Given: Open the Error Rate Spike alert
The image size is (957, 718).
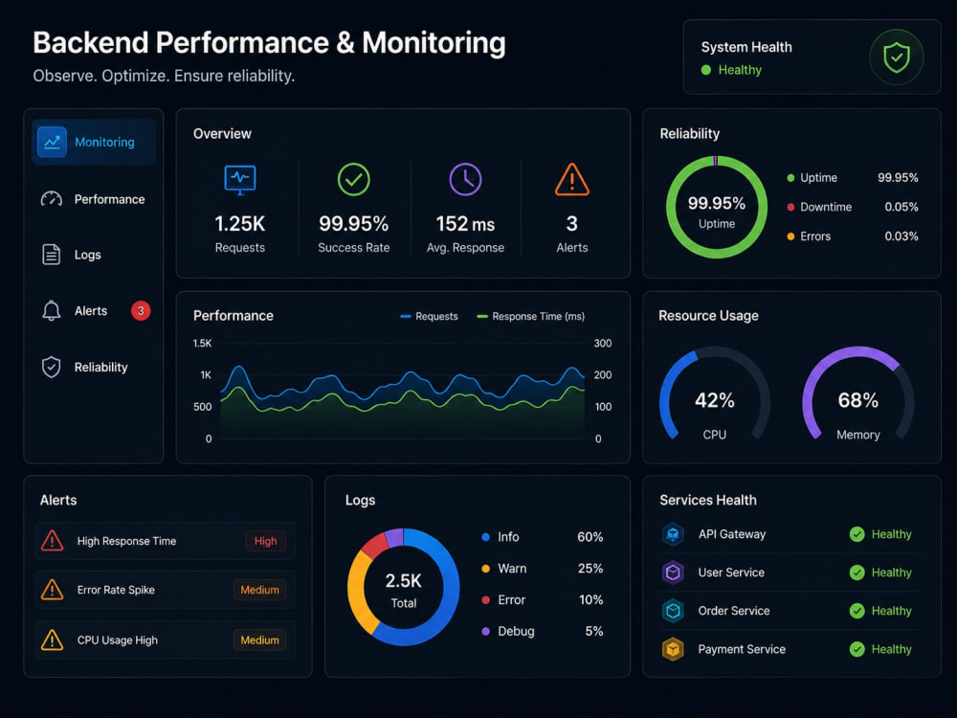Looking at the screenshot, I should pos(165,590).
